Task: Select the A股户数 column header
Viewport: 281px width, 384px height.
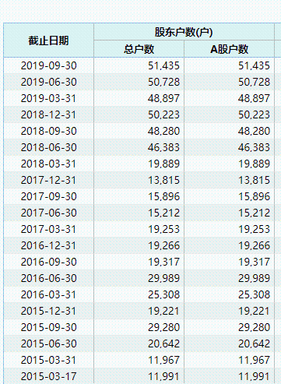Action: coord(229,49)
